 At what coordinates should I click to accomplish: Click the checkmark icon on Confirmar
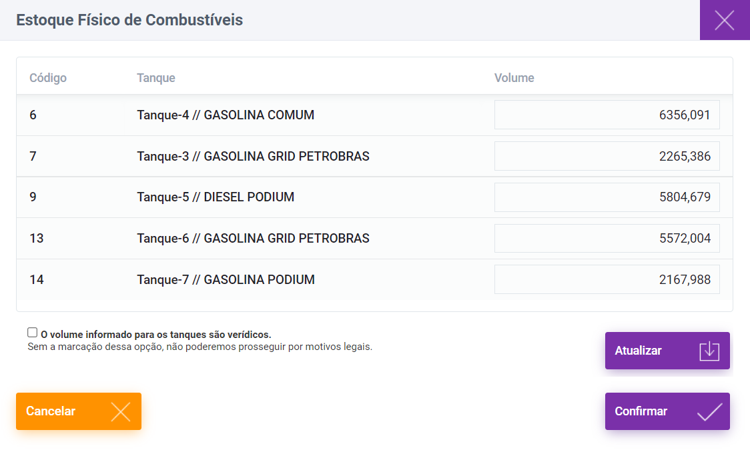click(x=709, y=411)
